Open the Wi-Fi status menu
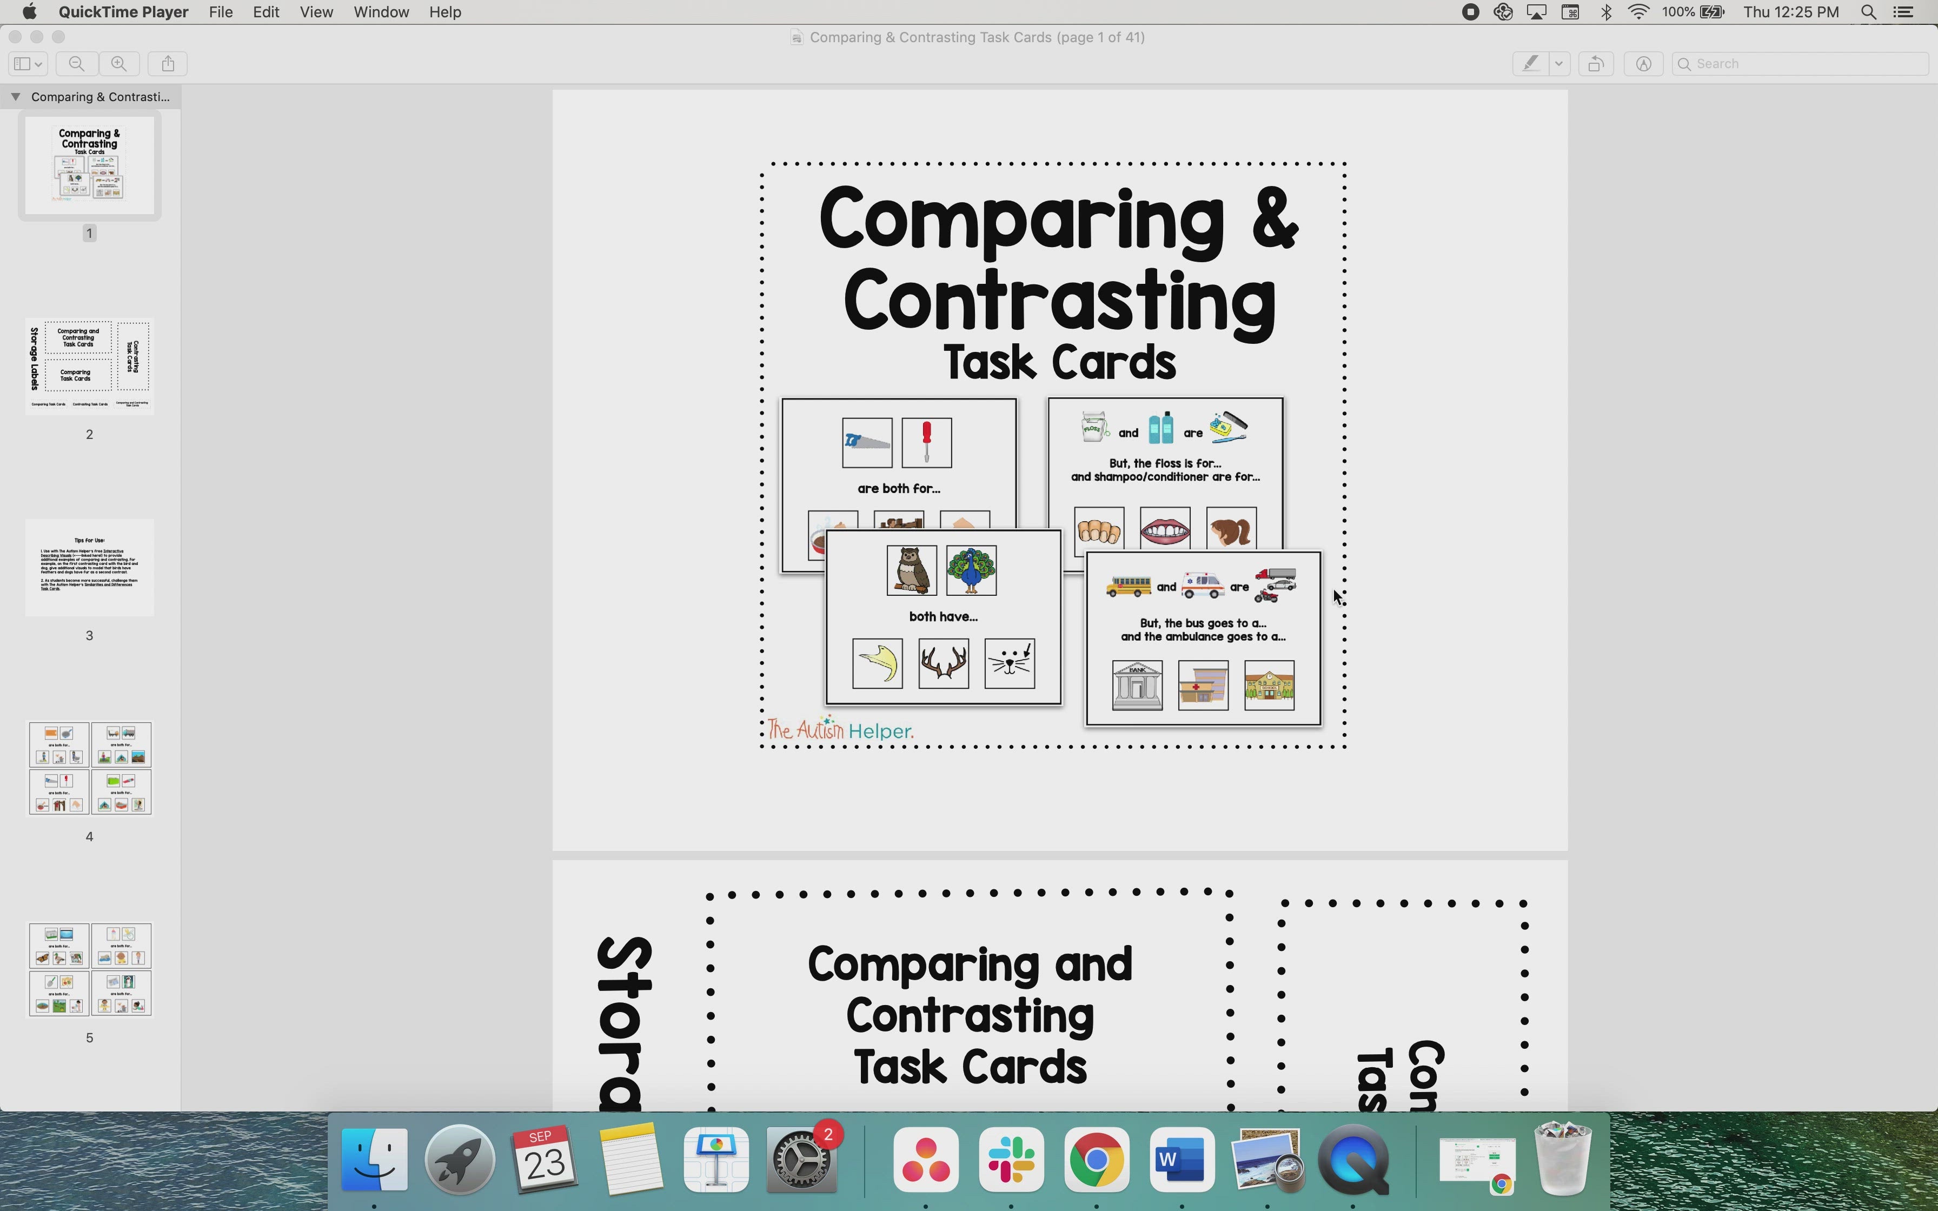1938x1211 pixels. click(x=1638, y=12)
